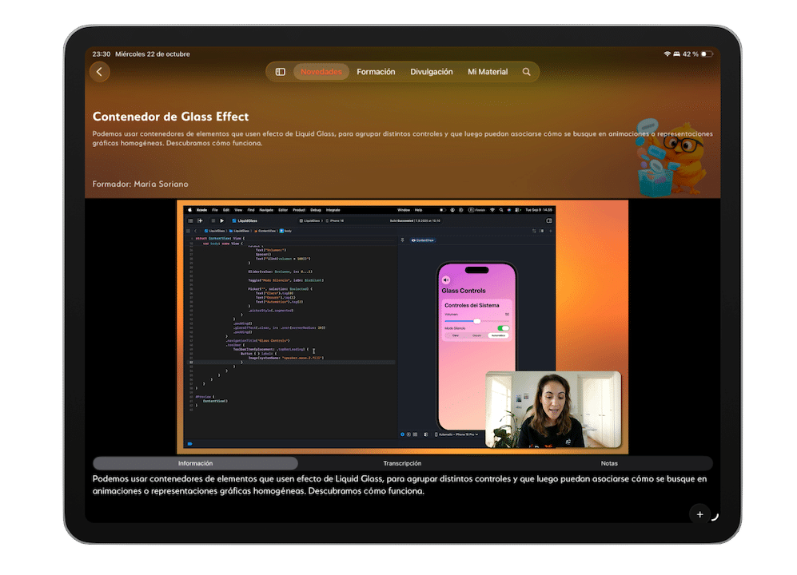The width and height of the screenshot is (797, 575).
Task: Open the Divulgación tab
Action: coord(432,72)
